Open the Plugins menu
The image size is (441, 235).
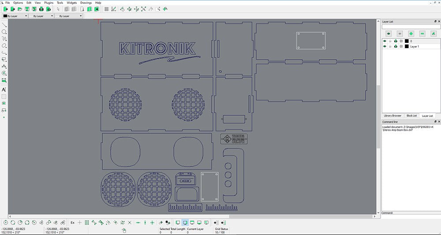[49, 3]
